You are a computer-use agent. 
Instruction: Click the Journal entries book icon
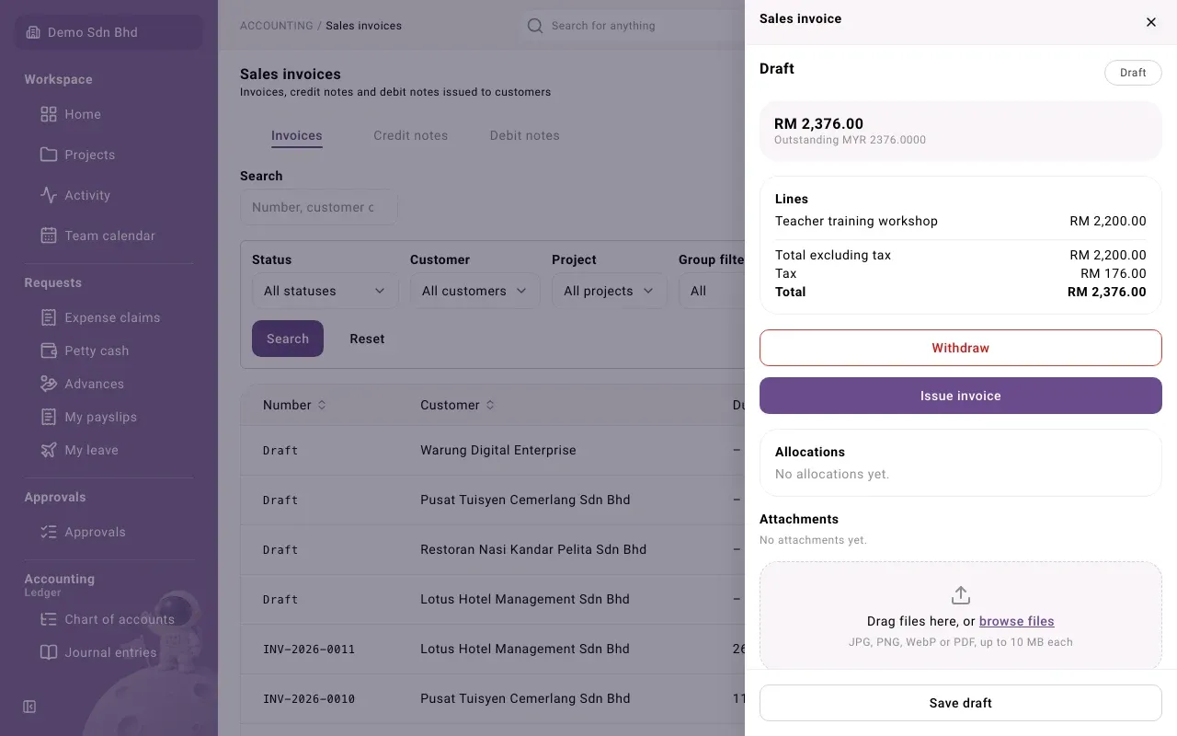click(49, 652)
